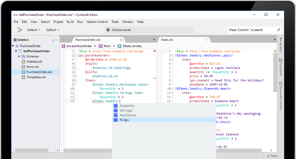Click the Diamonds completion item icon

coord(116,106)
